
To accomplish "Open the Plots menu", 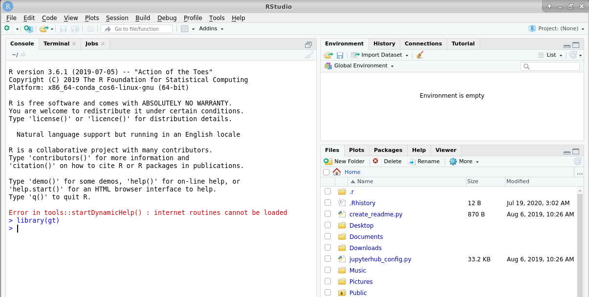I will [x=92, y=18].
